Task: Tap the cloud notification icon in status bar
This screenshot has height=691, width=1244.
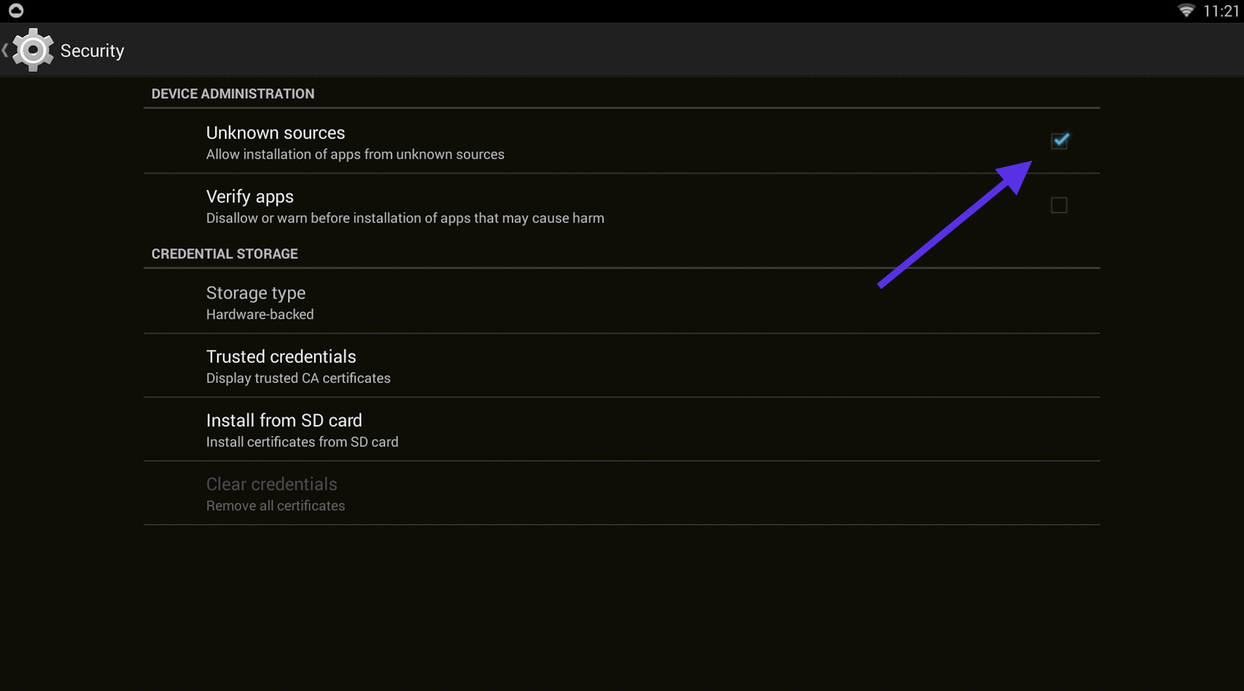Action: tap(16, 10)
